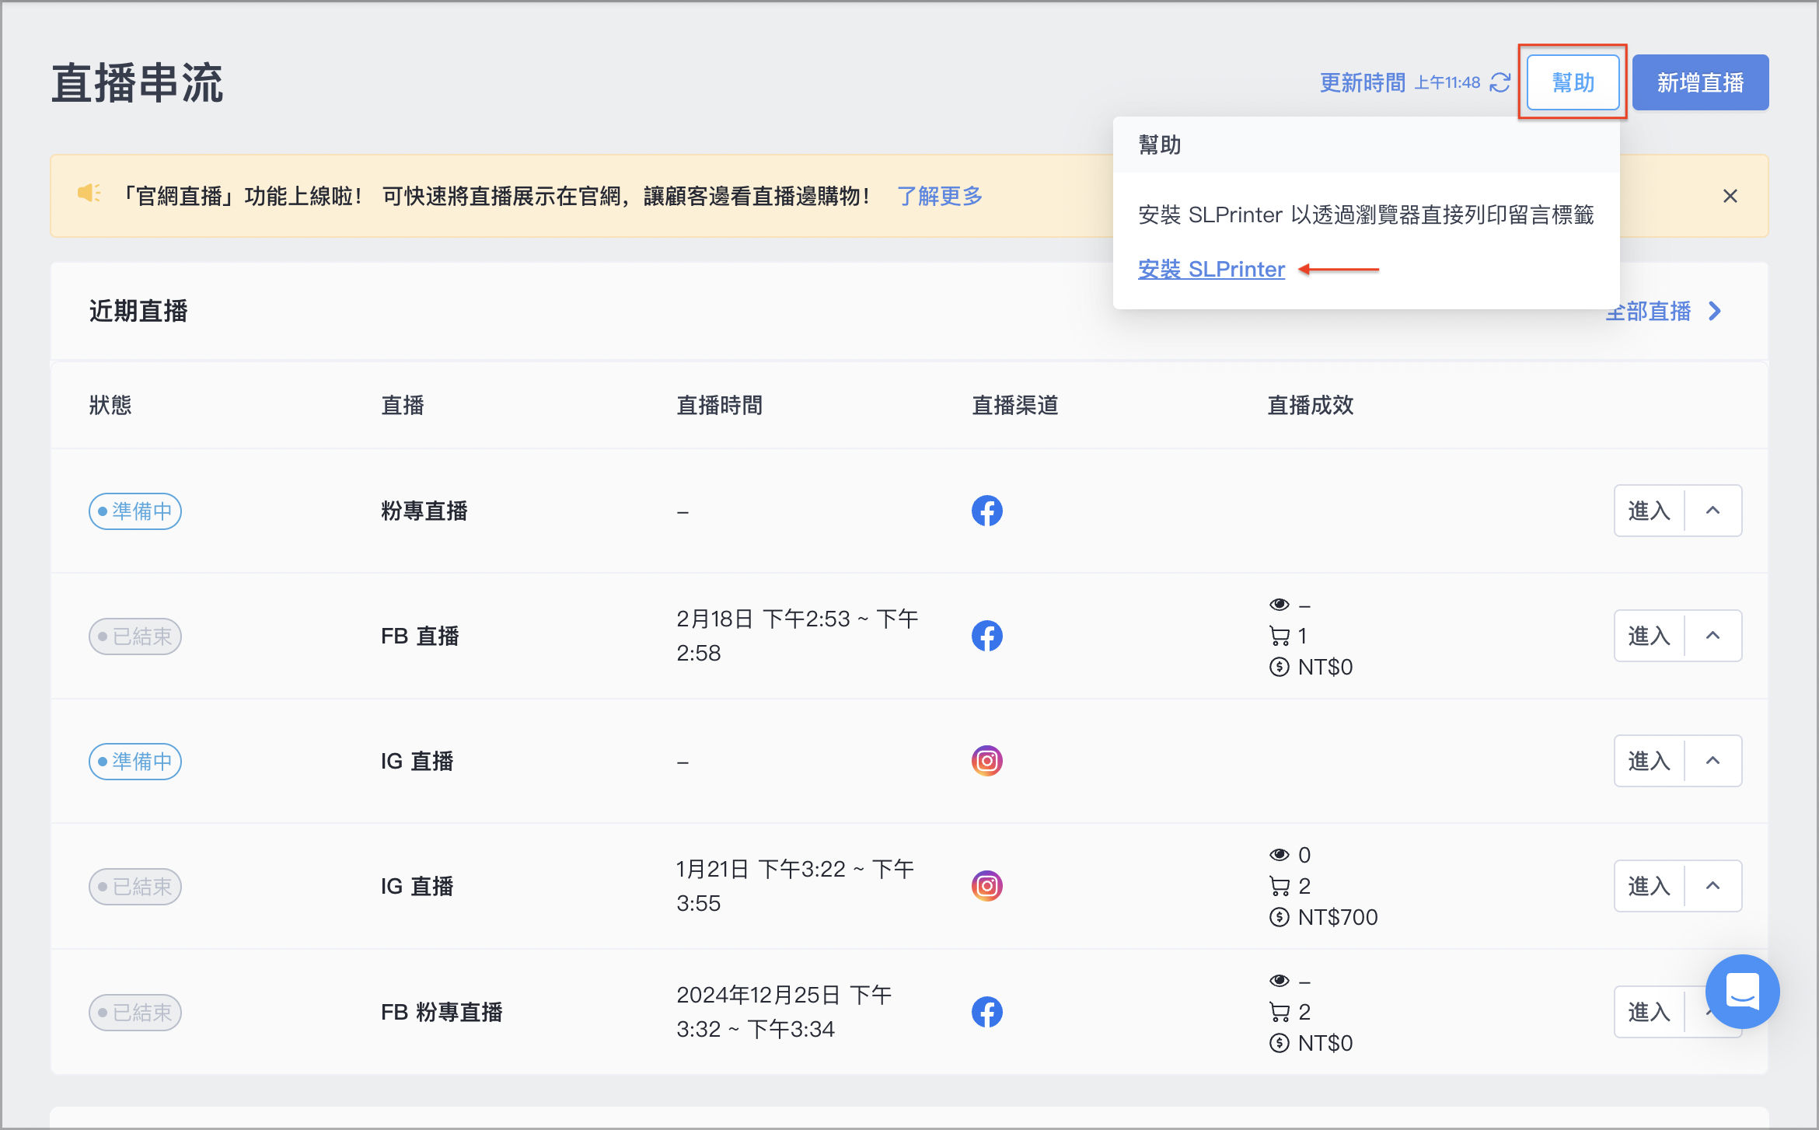Image resolution: width=1819 pixels, height=1130 pixels.
Task: Click the 狀態 column header
Action: 110,405
